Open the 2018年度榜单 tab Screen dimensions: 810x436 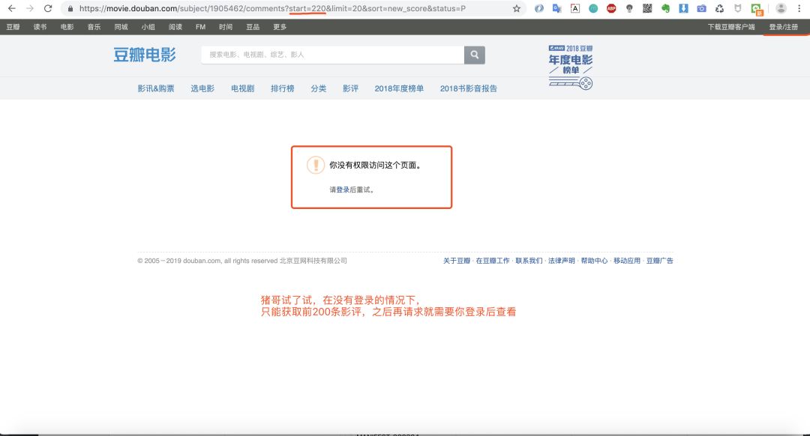pyautogui.click(x=399, y=88)
